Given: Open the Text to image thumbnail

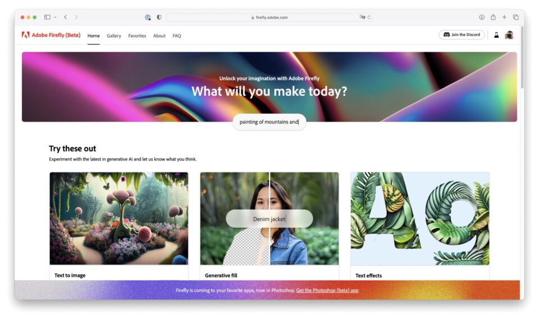Looking at the screenshot, I should pos(119,218).
